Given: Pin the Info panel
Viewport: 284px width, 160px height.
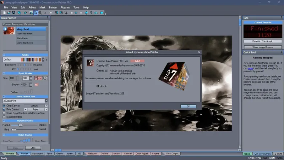Looking at the screenshot, I should pos(281,17).
